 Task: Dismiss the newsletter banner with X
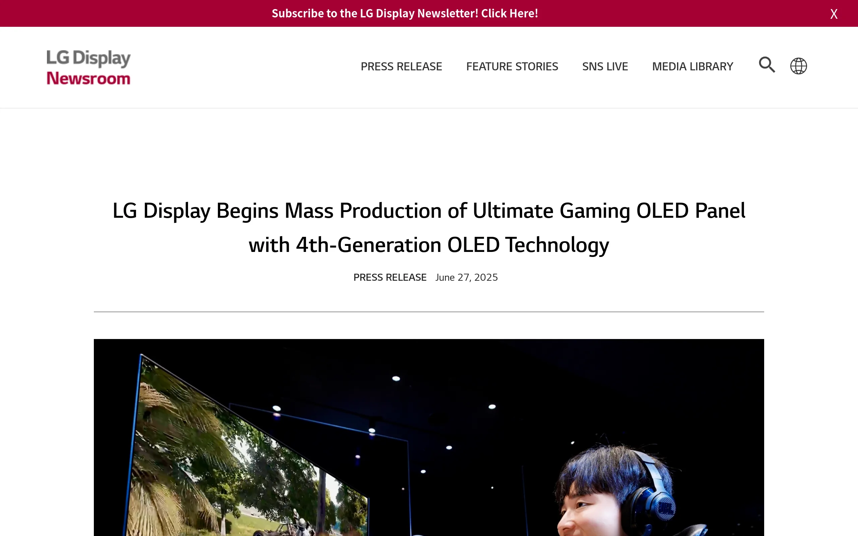834,14
